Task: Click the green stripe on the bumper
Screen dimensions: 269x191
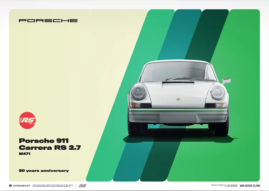Action: pyautogui.click(x=178, y=112)
